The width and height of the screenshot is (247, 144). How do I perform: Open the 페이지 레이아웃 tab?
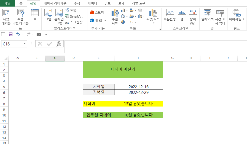tap(55, 3)
